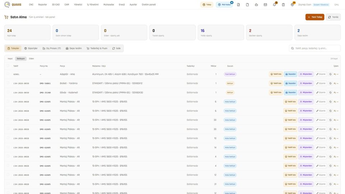Click the QUAXIS logo icon
Viewport: 345px width, 194px height.
point(7,4)
